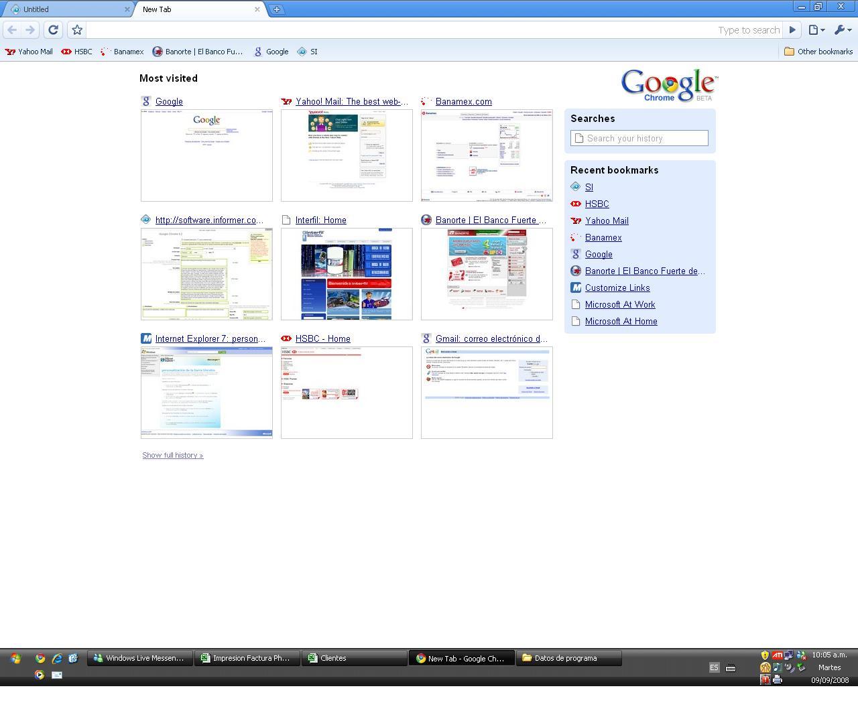
Task: Click the Go arrow beside the address bar
Action: tap(792, 29)
